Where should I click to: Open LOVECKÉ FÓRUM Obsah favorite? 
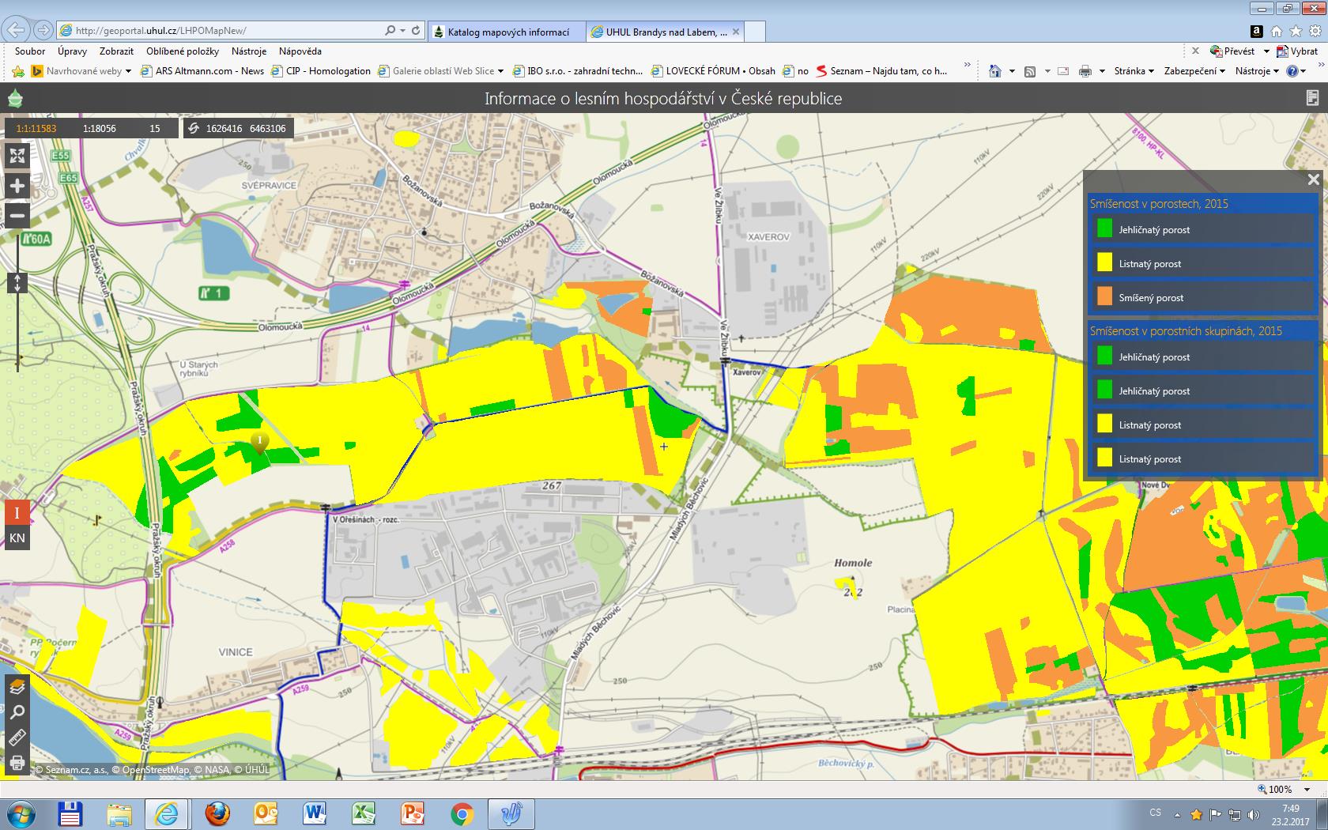tap(713, 70)
